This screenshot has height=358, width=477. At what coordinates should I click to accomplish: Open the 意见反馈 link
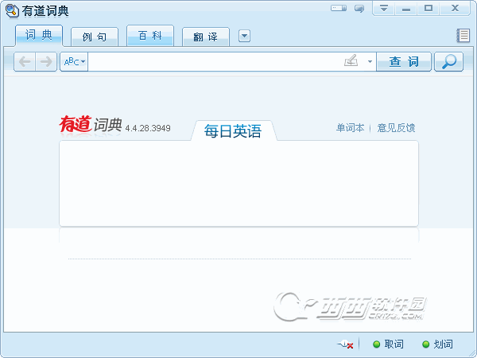pos(396,128)
